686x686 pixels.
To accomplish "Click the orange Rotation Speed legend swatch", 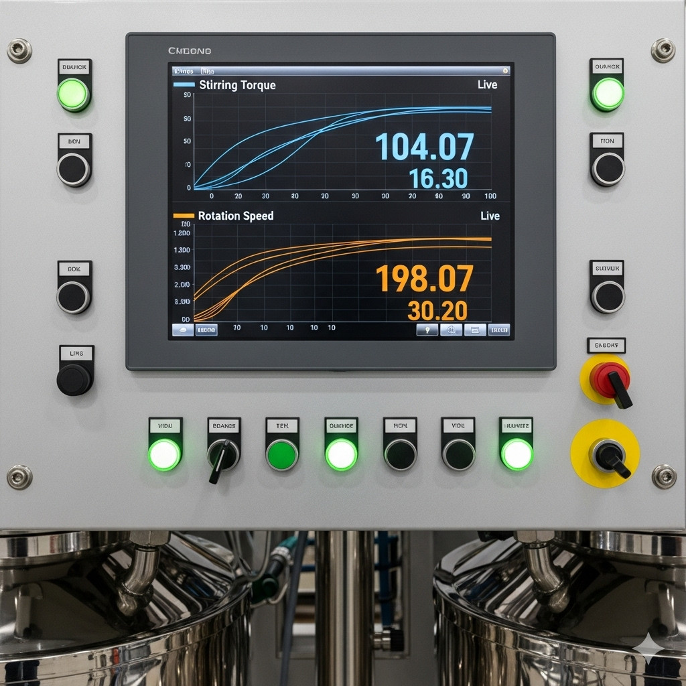I will 184,216.
